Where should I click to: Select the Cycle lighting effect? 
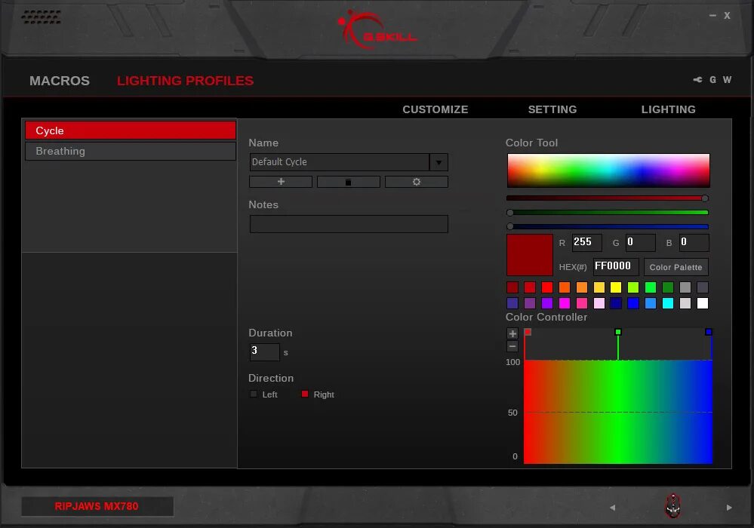[x=131, y=130]
